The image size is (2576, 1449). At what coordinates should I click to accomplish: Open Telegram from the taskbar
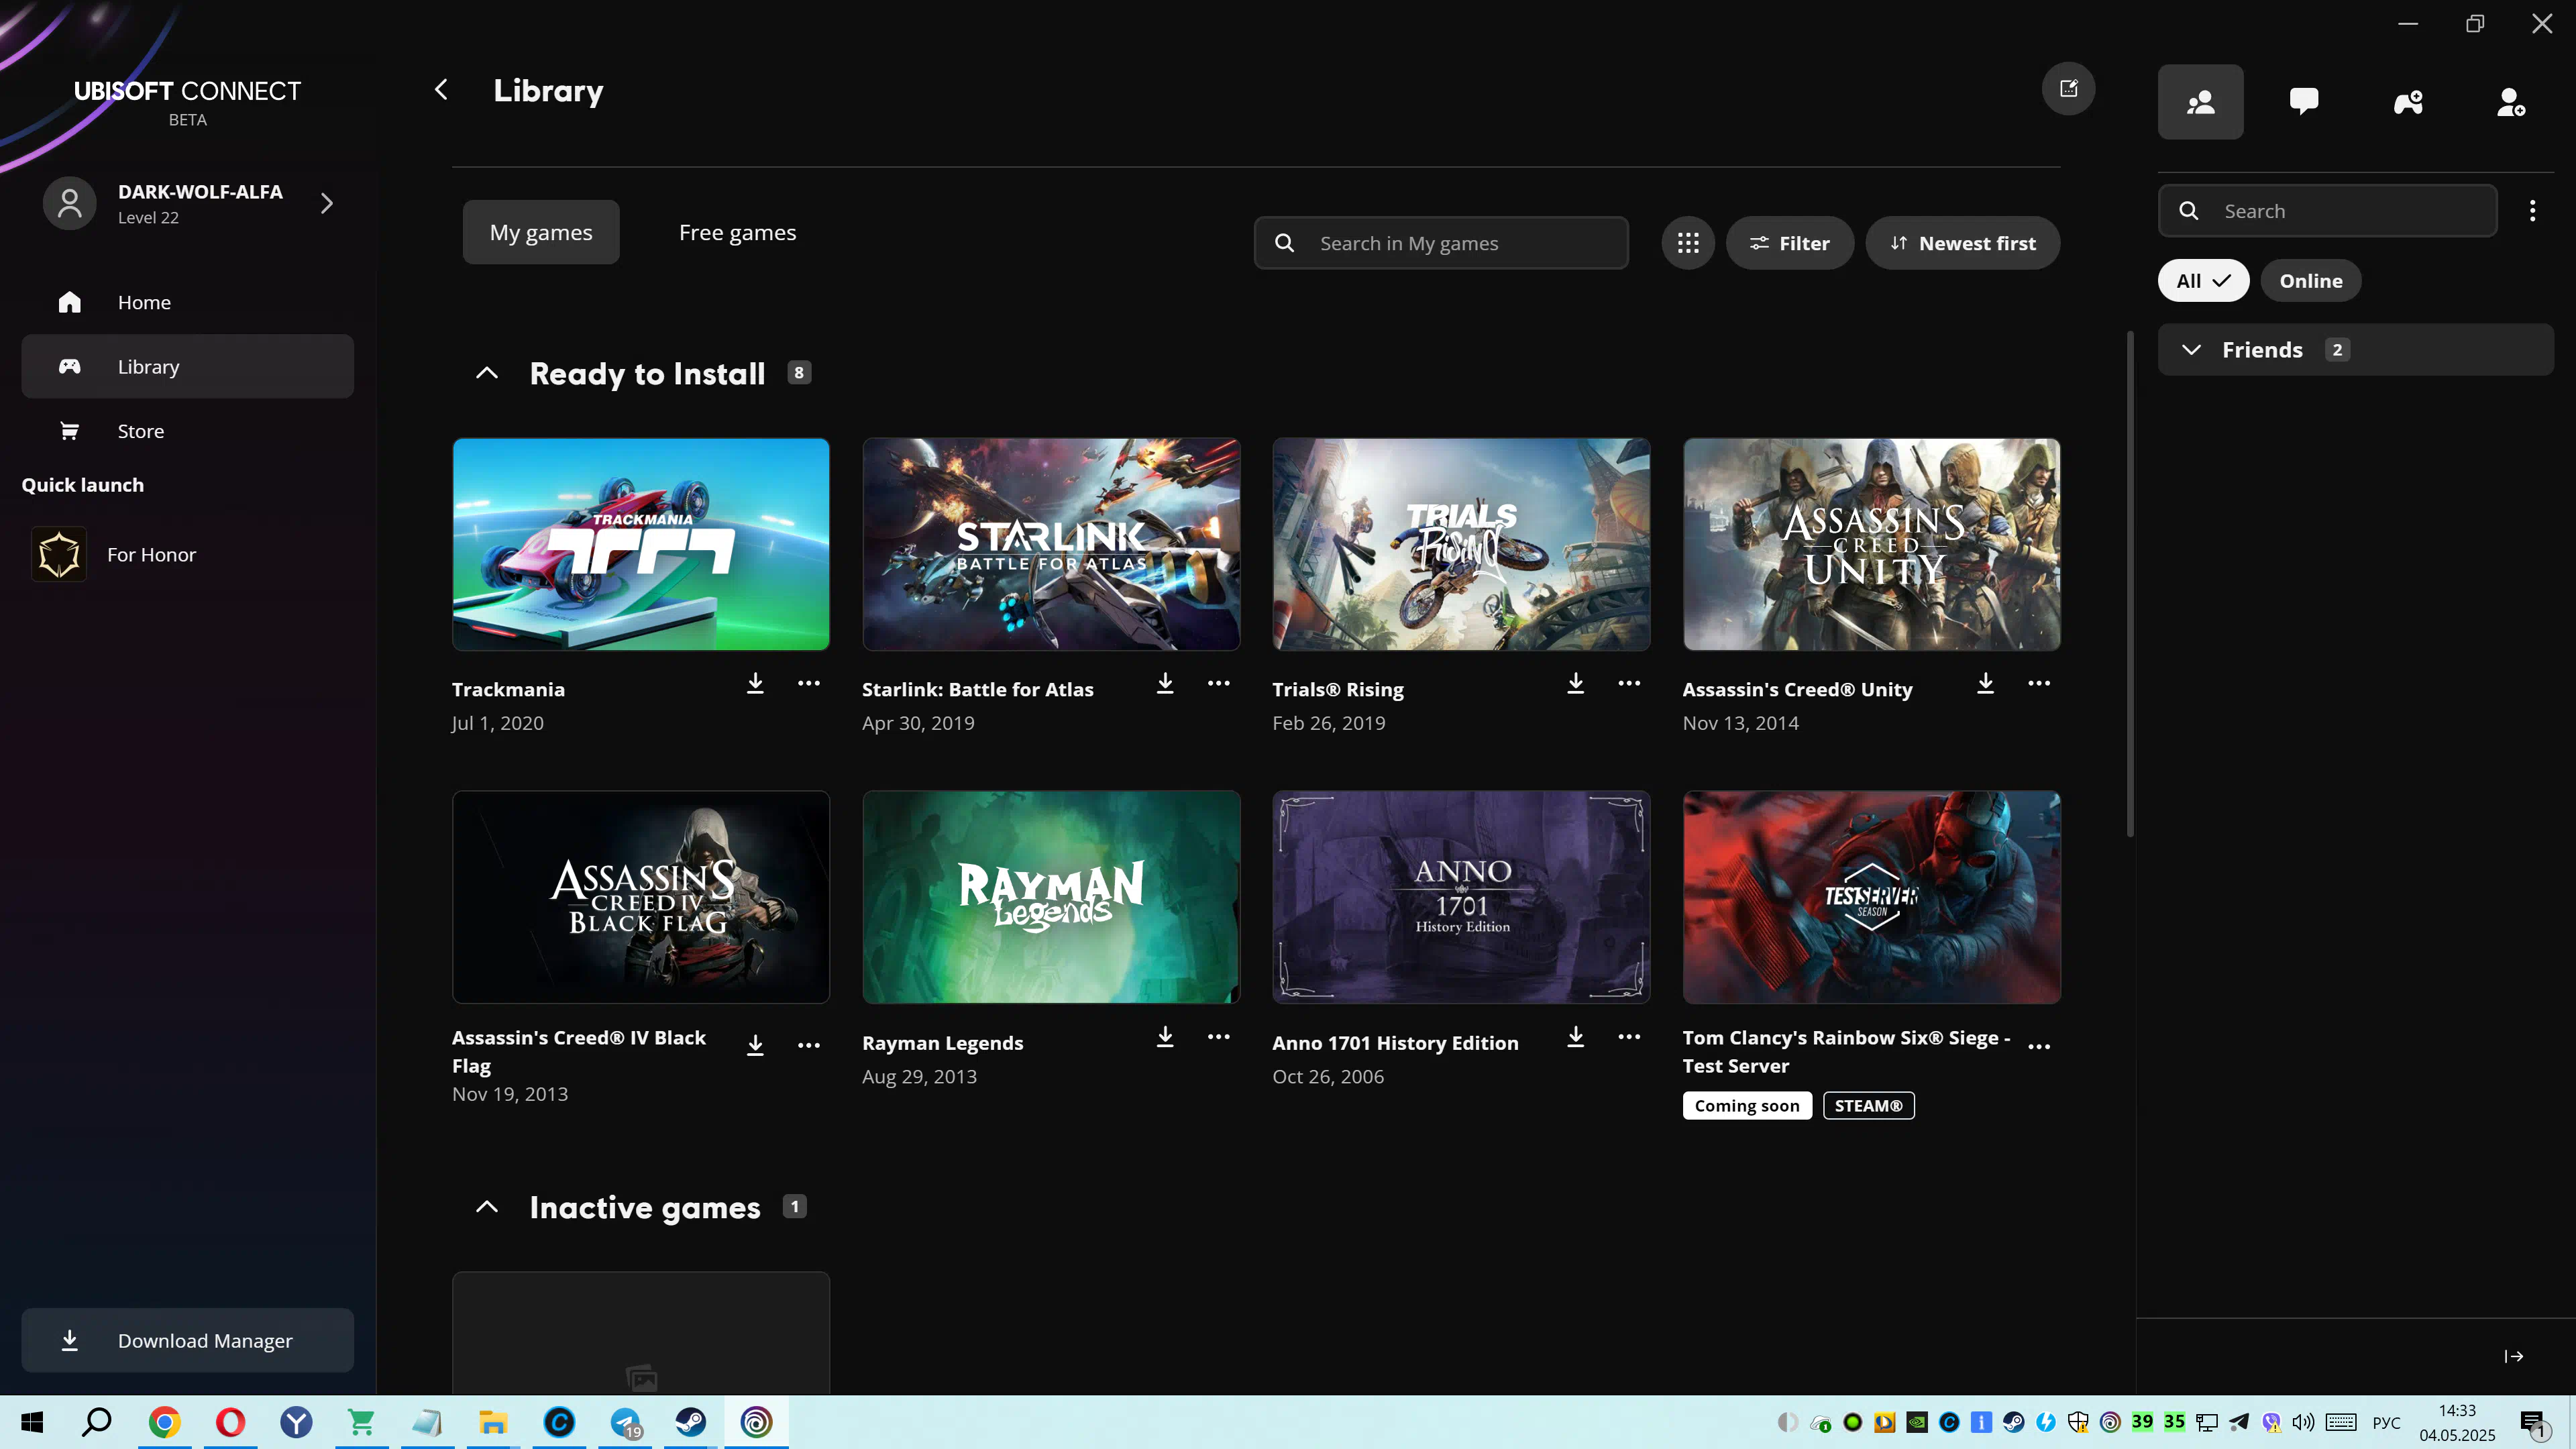point(626,1422)
